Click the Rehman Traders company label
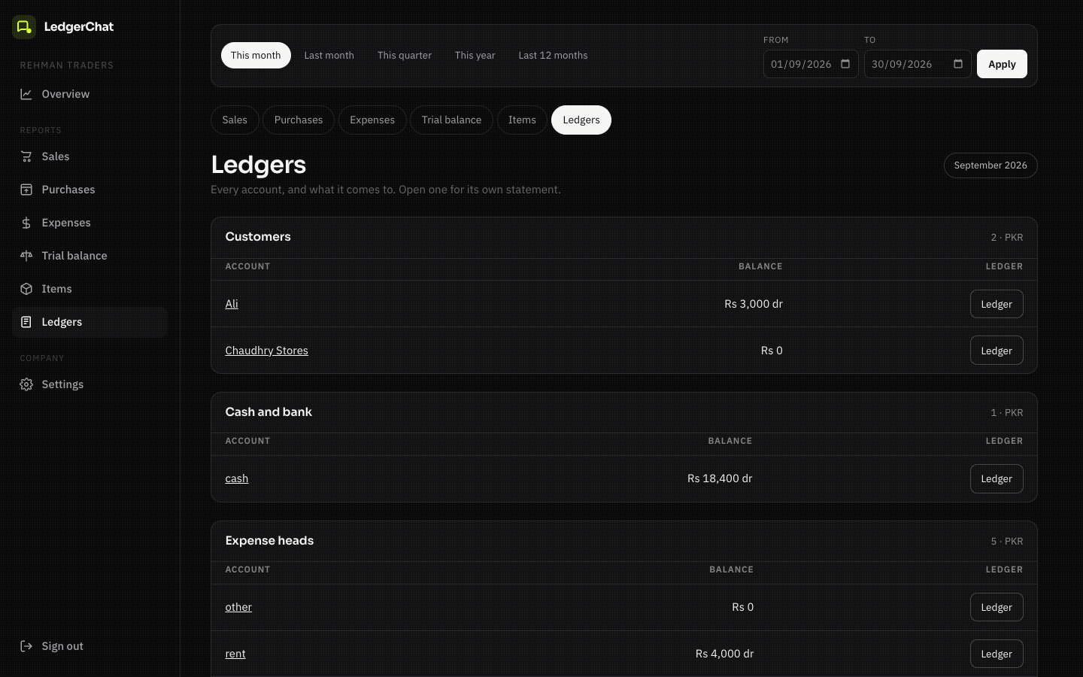The height and width of the screenshot is (677, 1083). [x=67, y=65]
